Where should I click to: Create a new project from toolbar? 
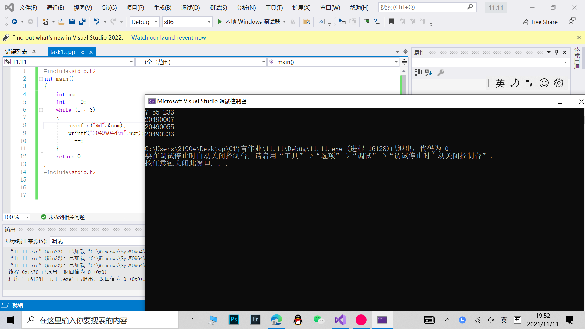coord(45,22)
